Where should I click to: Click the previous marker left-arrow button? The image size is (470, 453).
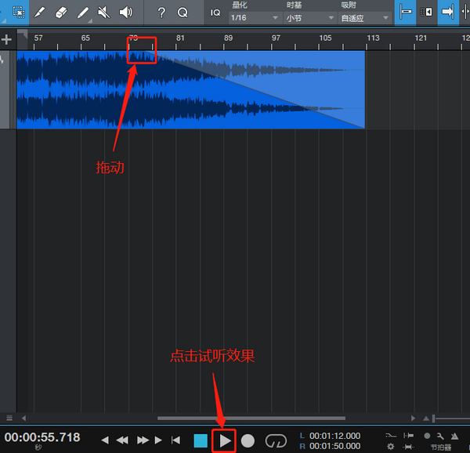105,440
